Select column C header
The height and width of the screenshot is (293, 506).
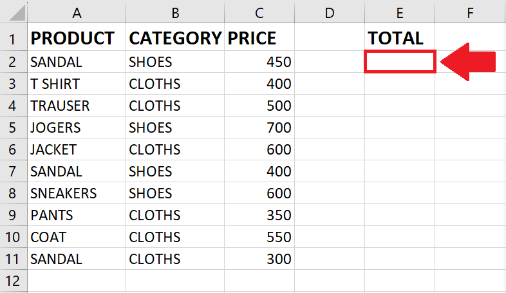coord(259,12)
